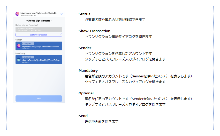
Task: Click the 'Optional' heading in the description
Action: (x=86, y=93)
